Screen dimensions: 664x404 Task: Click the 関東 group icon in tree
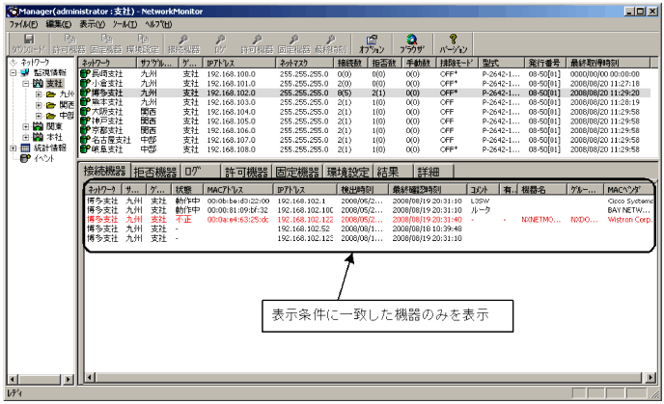click(x=38, y=126)
